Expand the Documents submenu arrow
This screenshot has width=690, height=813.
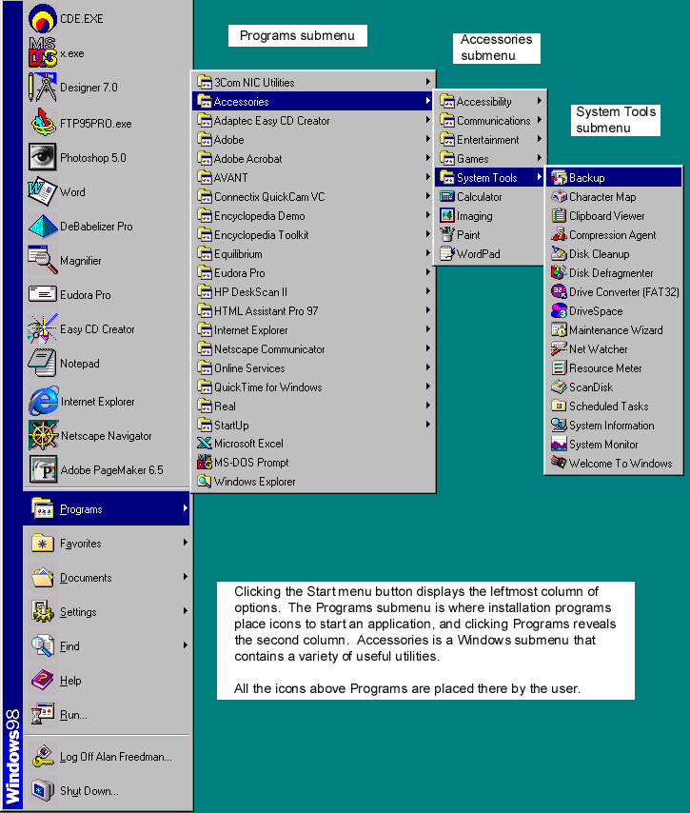click(185, 577)
